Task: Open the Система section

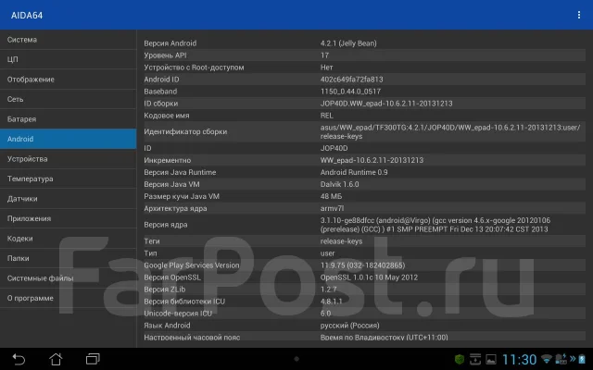Action: click(x=68, y=40)
